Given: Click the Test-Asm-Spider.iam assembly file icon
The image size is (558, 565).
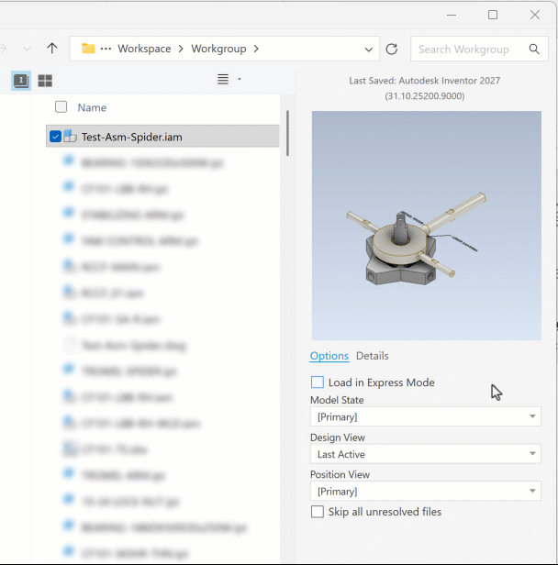Looking at the screenshot, I should (x=70, y=136).
